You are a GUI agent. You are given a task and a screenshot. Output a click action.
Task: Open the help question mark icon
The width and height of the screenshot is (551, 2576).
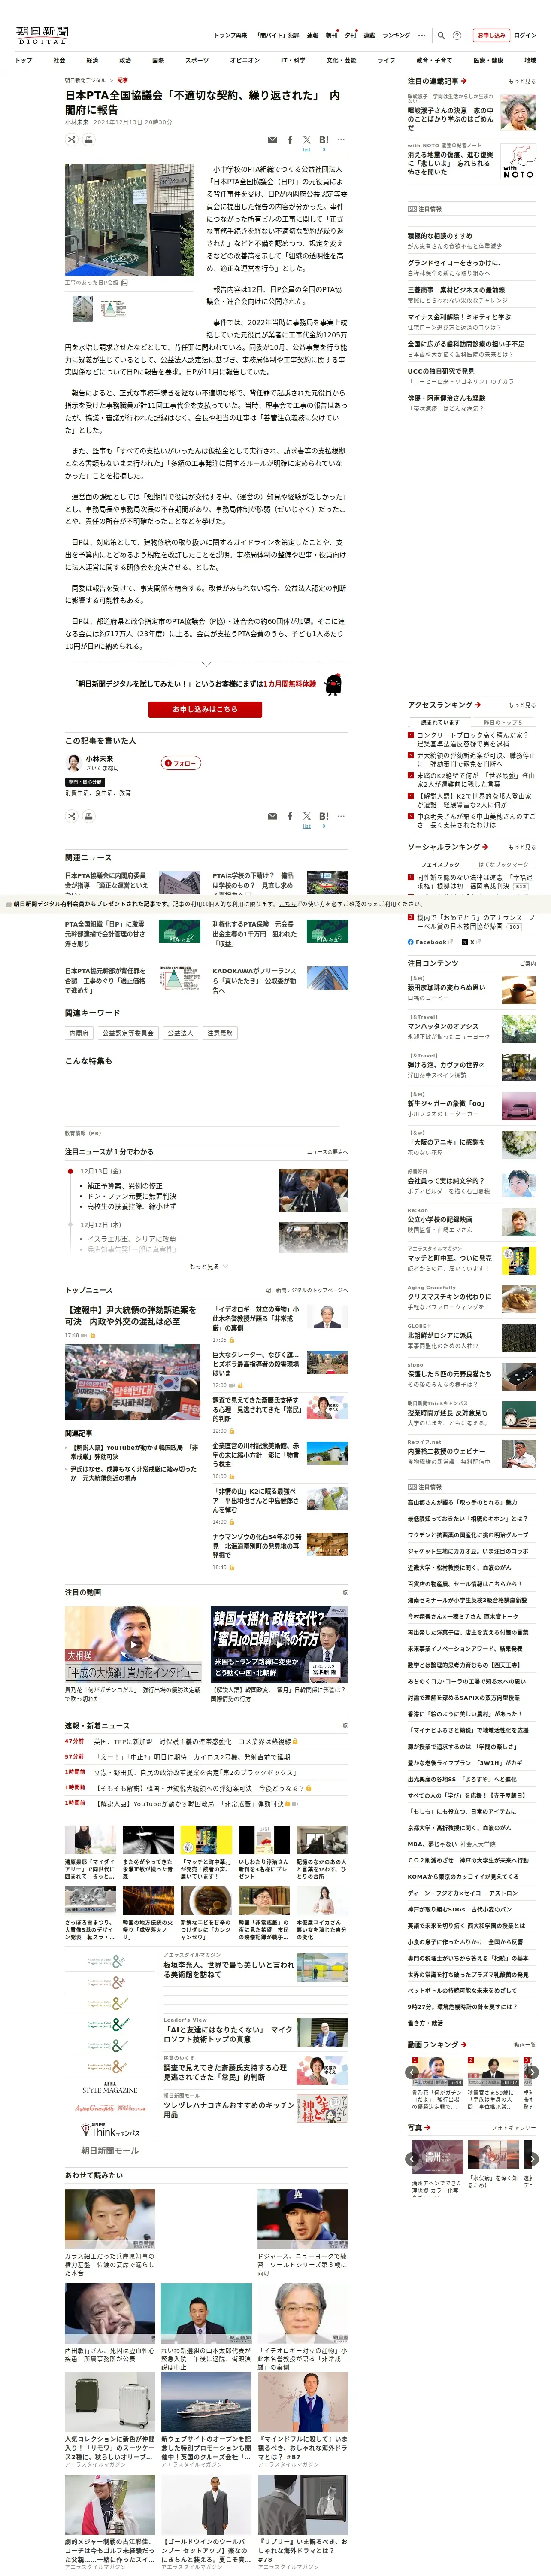pyautogui.click(x=458, y=35)
